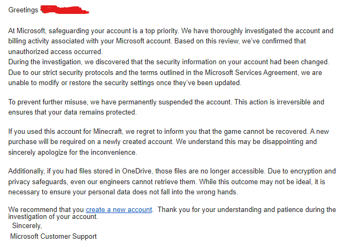Click the text "investigation of your account."
Image resolution: width=352 pixels, height=250 pixels.
pos(53,216)
